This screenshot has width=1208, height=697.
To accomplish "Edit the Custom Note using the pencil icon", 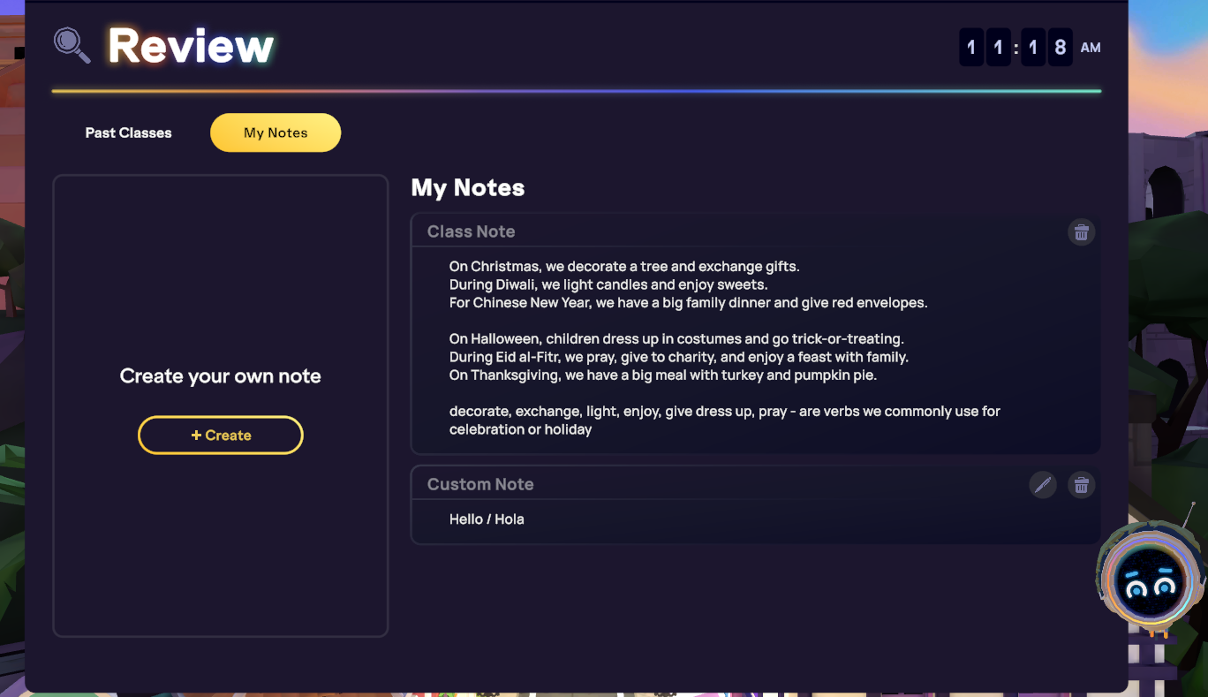I will click(1043, 485).
